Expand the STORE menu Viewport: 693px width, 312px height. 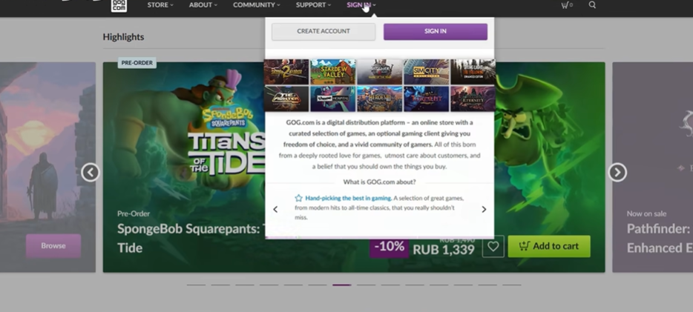[x=160, y=5]
